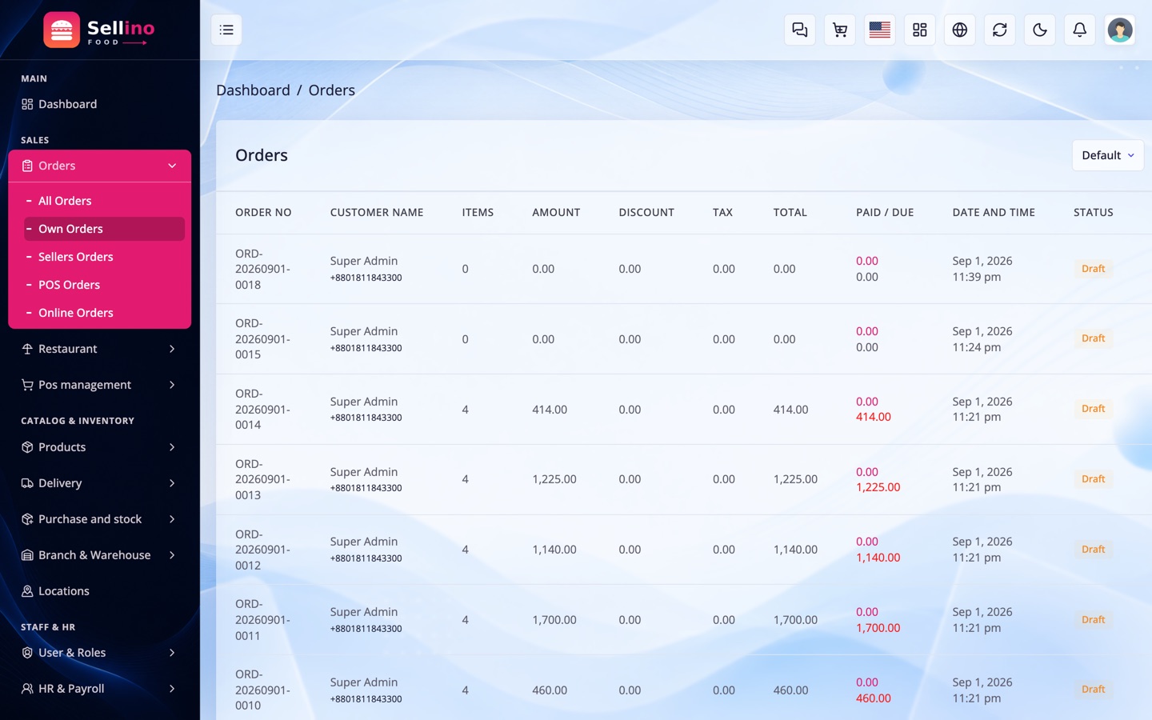
Task: Select Own Orders menu item
Action: (x=105, y=229)
